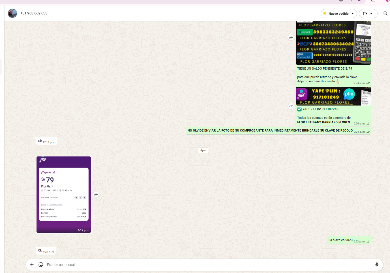
Task: Click the 'Ayer' date separator
Action: pyautogui.click(x=203, y=150)
